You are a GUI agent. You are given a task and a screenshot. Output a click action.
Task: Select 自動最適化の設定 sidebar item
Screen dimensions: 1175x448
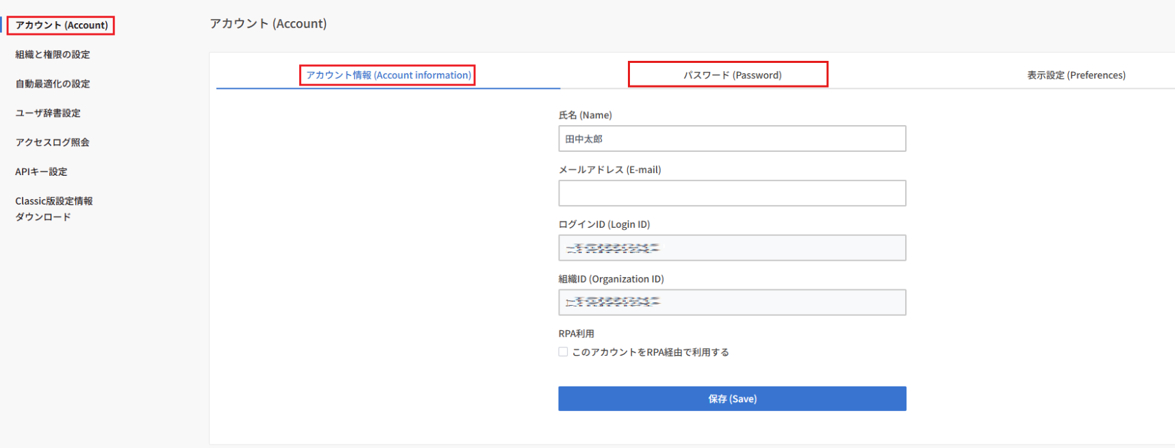point(53,84)
